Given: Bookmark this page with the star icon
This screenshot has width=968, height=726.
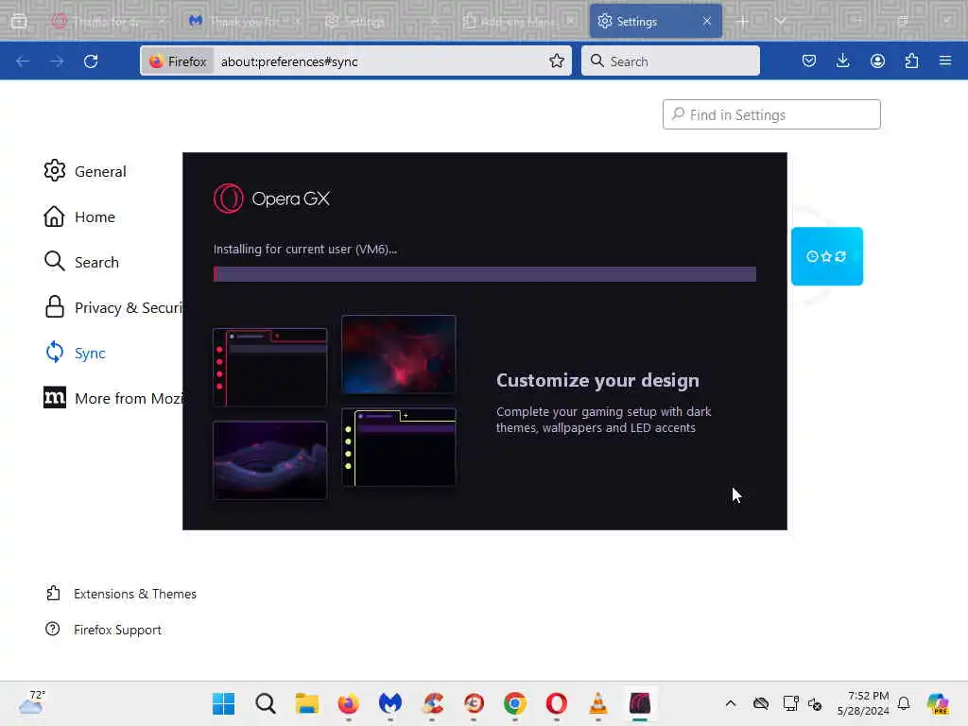Looking at the screenshot, I should [557, 60].
